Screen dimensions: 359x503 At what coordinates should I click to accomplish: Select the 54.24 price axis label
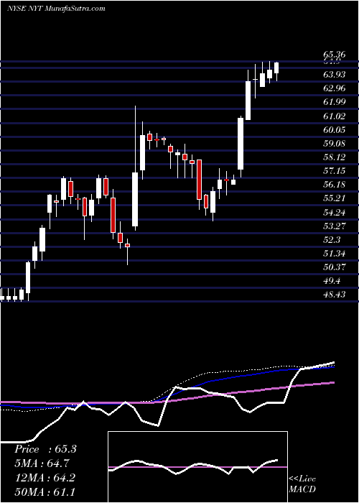pyautogui.click(x=335, y=212)
